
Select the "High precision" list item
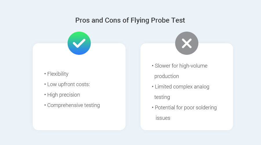point(64,95)
